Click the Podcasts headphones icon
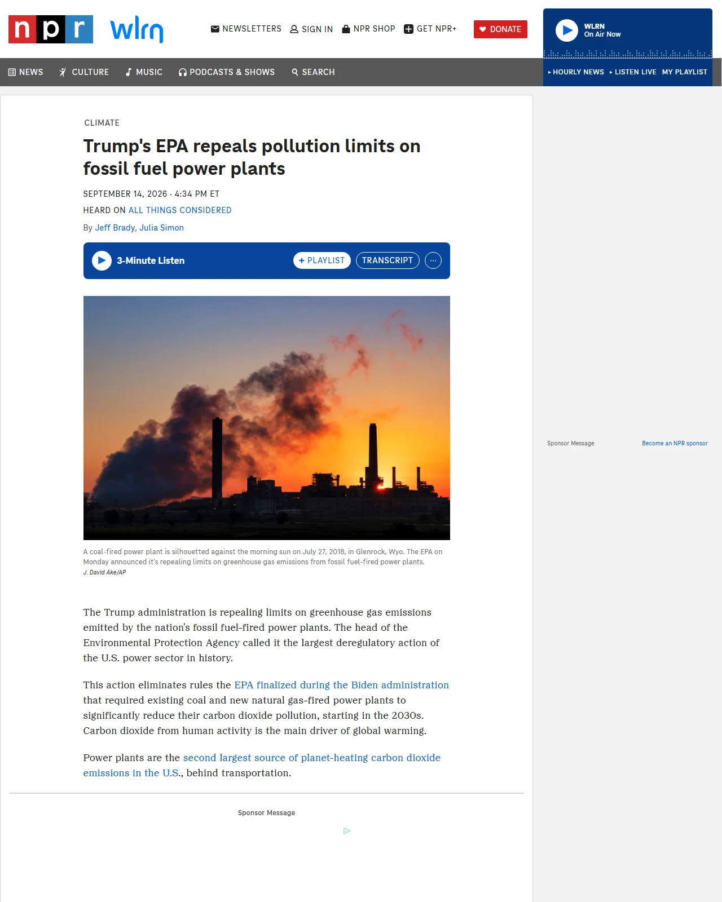 click(x=183, y=72)
